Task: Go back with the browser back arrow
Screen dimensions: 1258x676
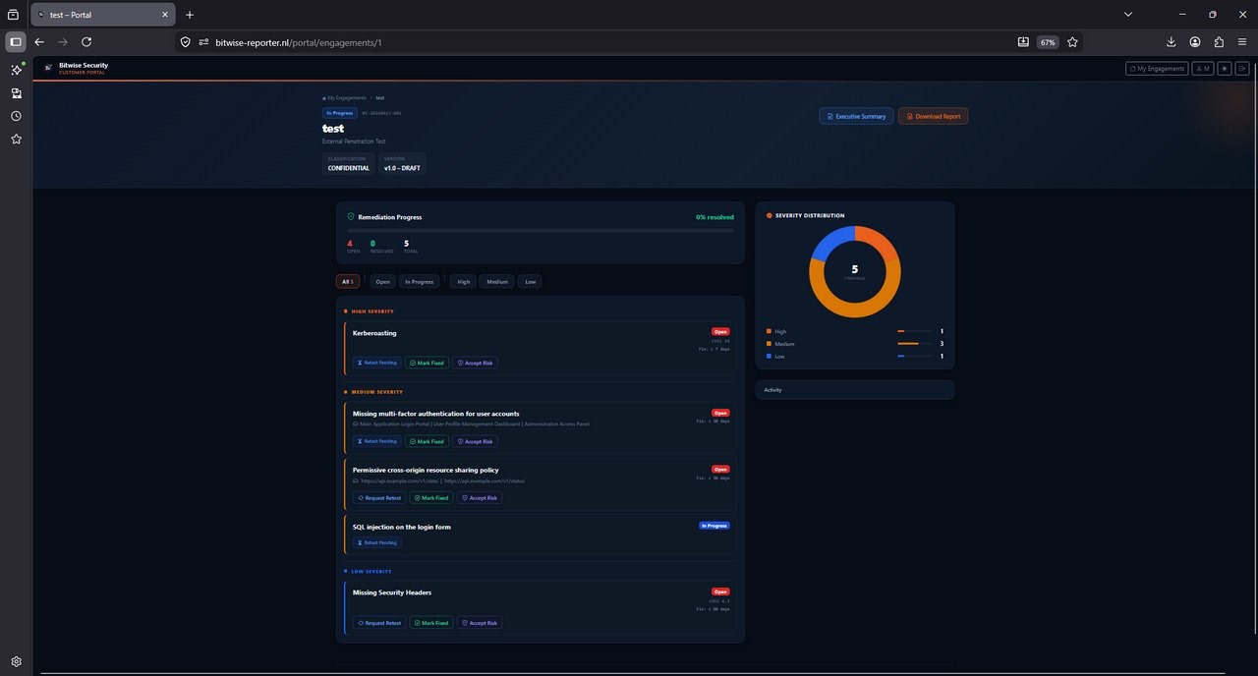Action: [x=39, y=42]
